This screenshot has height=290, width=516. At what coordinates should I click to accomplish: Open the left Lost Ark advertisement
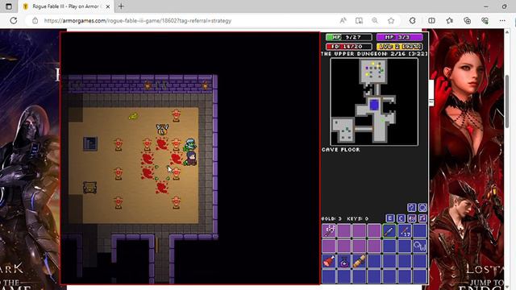click(x=31, y=159)
